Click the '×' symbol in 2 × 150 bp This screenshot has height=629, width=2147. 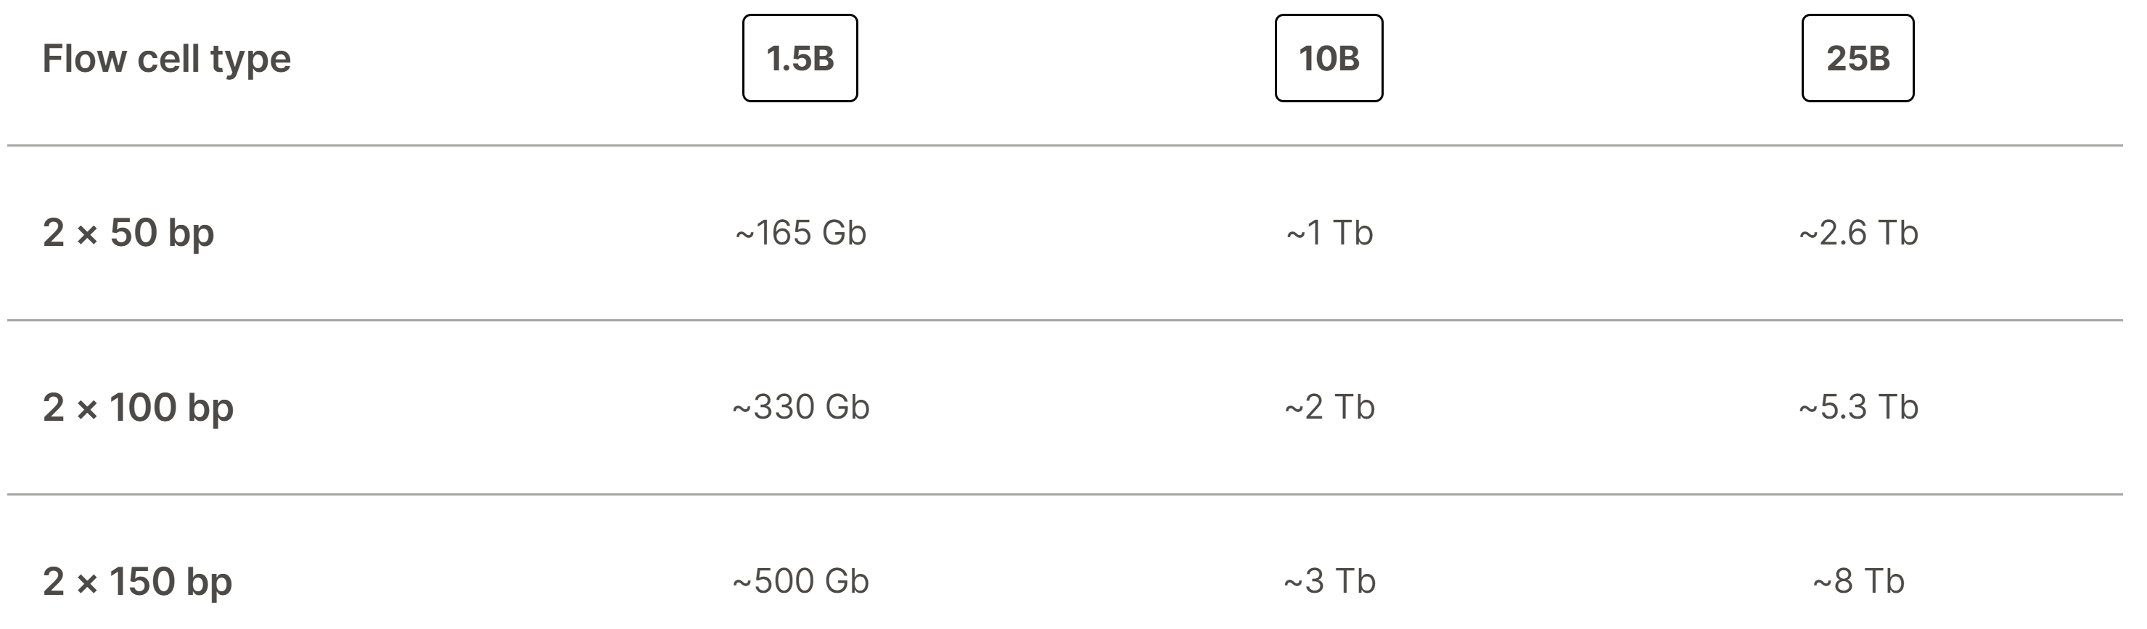pos(86,585)
